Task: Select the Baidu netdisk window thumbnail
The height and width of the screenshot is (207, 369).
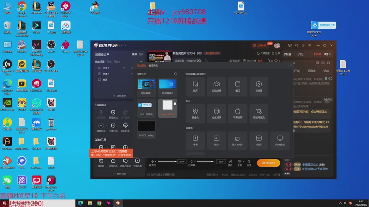Action: pos(146,108)
